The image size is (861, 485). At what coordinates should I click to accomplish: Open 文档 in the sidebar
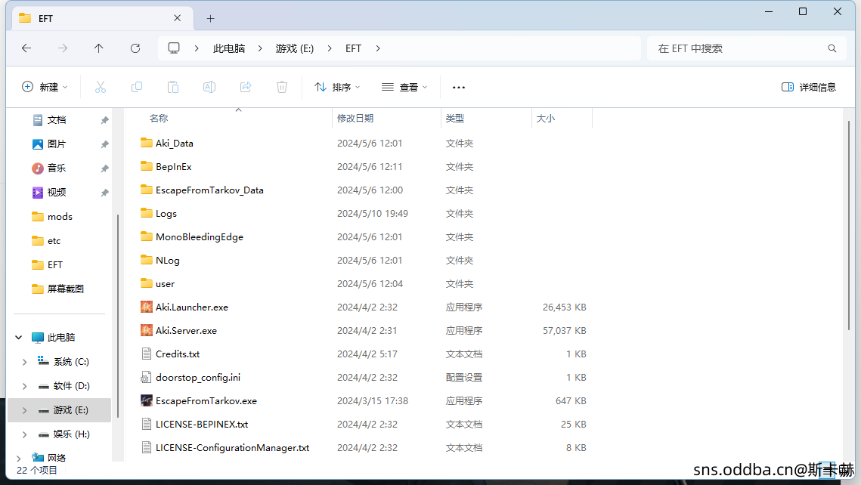pos(57,119)
